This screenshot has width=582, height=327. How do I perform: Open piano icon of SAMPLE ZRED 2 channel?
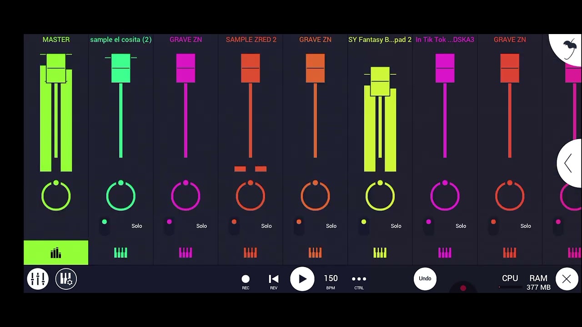(250, 253)
